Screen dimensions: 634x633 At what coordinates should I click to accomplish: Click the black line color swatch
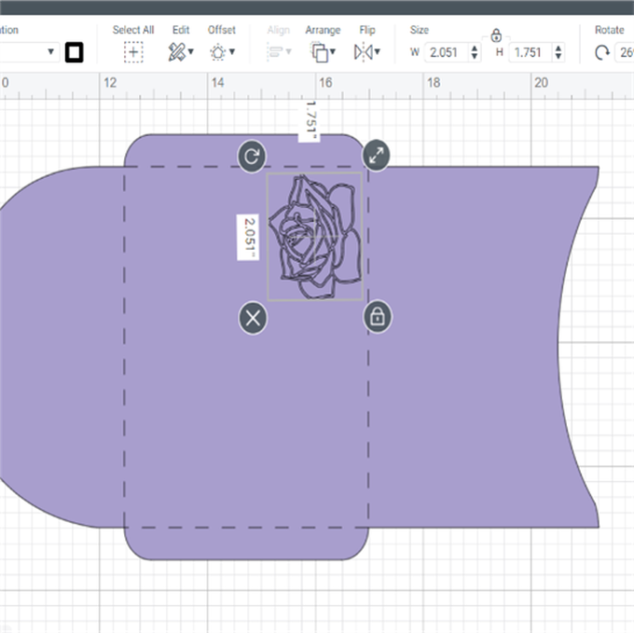pos(75,52)
